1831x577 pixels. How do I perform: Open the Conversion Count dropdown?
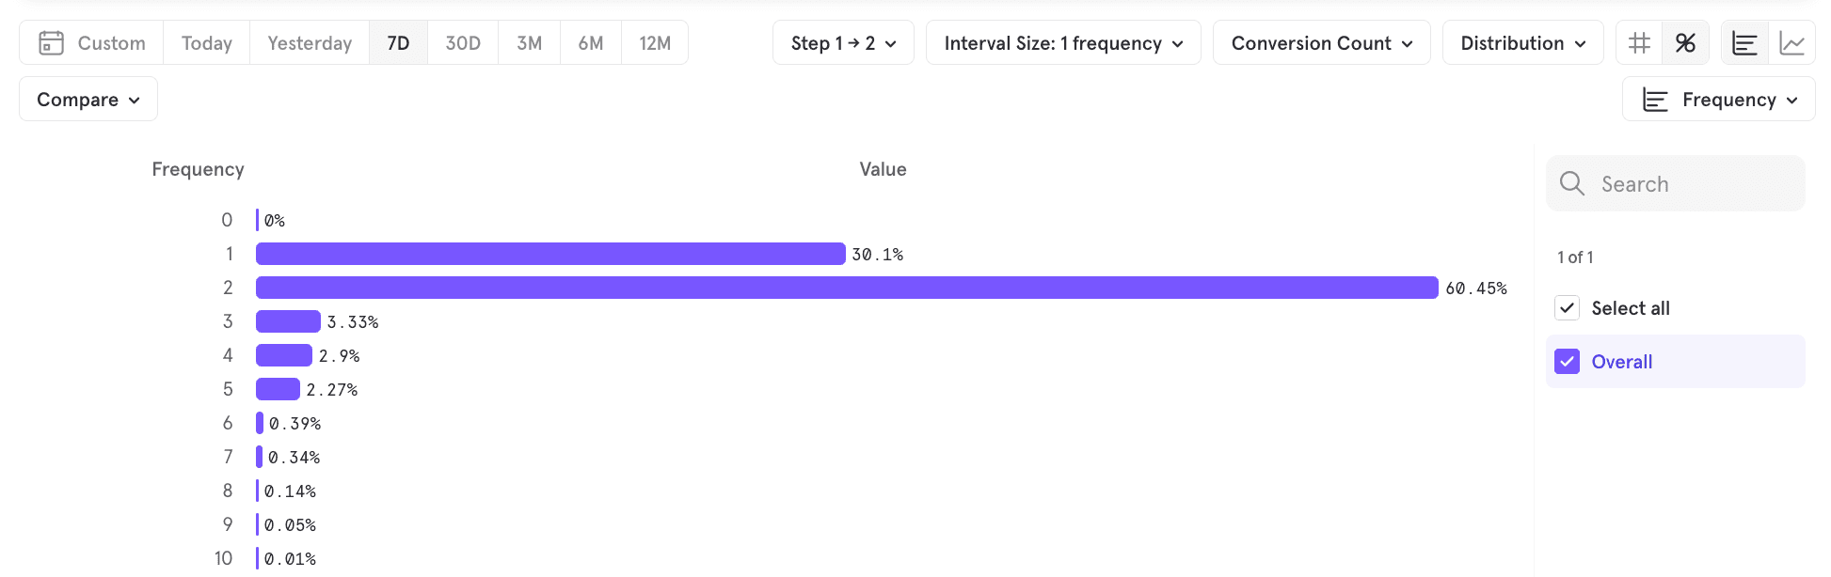tap(1321, 43)
